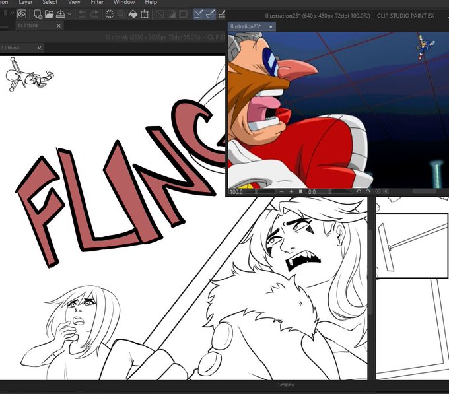449x394 pixels.
Task: Click the Invert selected area icon
Action: click(x=171, y=14)
